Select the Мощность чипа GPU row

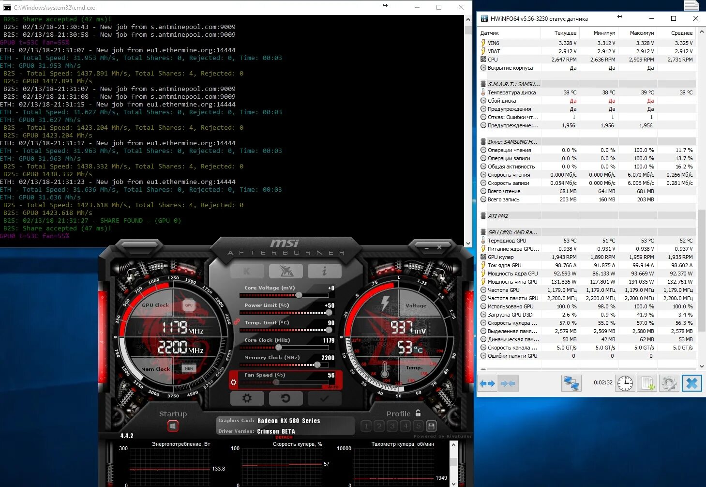pos(587,282)
